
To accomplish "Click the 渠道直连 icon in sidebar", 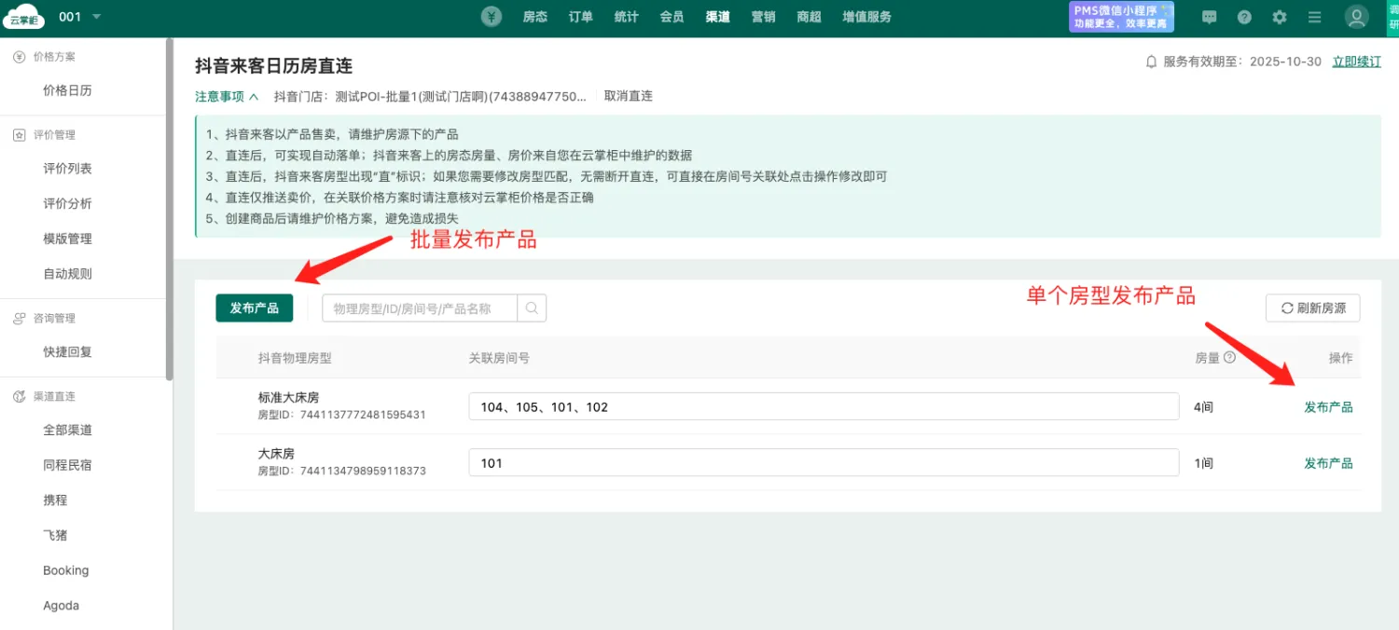I will click(x=19, y=397).
